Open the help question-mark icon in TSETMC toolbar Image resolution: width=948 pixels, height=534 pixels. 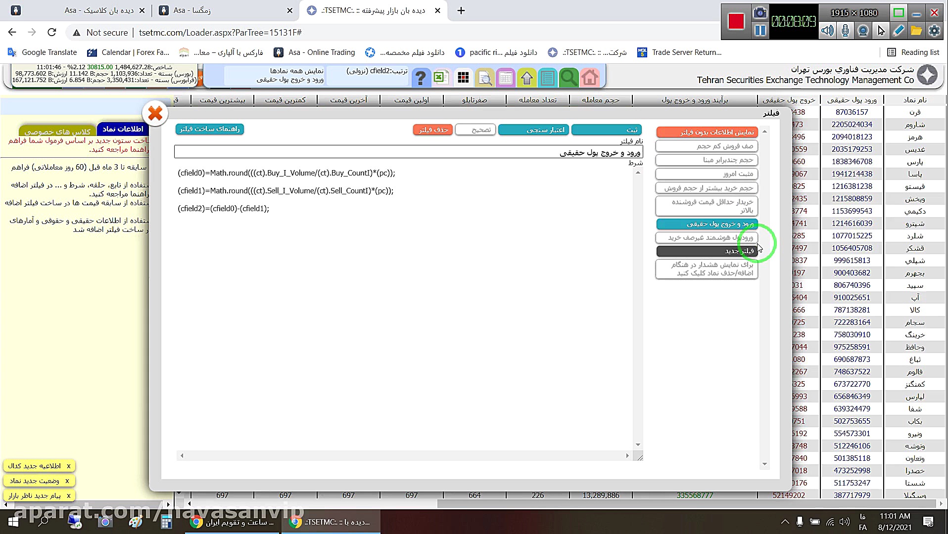coord(421,78)
